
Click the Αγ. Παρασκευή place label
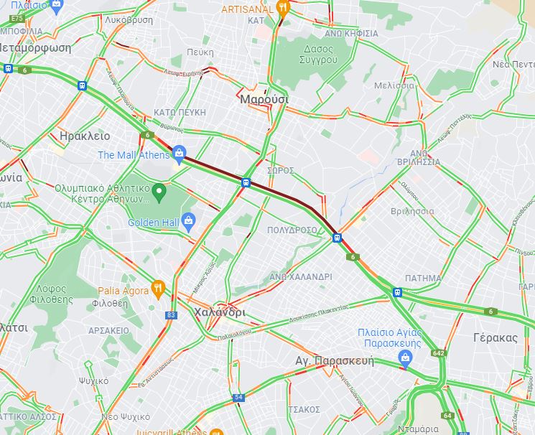click(x=335, y=361)
